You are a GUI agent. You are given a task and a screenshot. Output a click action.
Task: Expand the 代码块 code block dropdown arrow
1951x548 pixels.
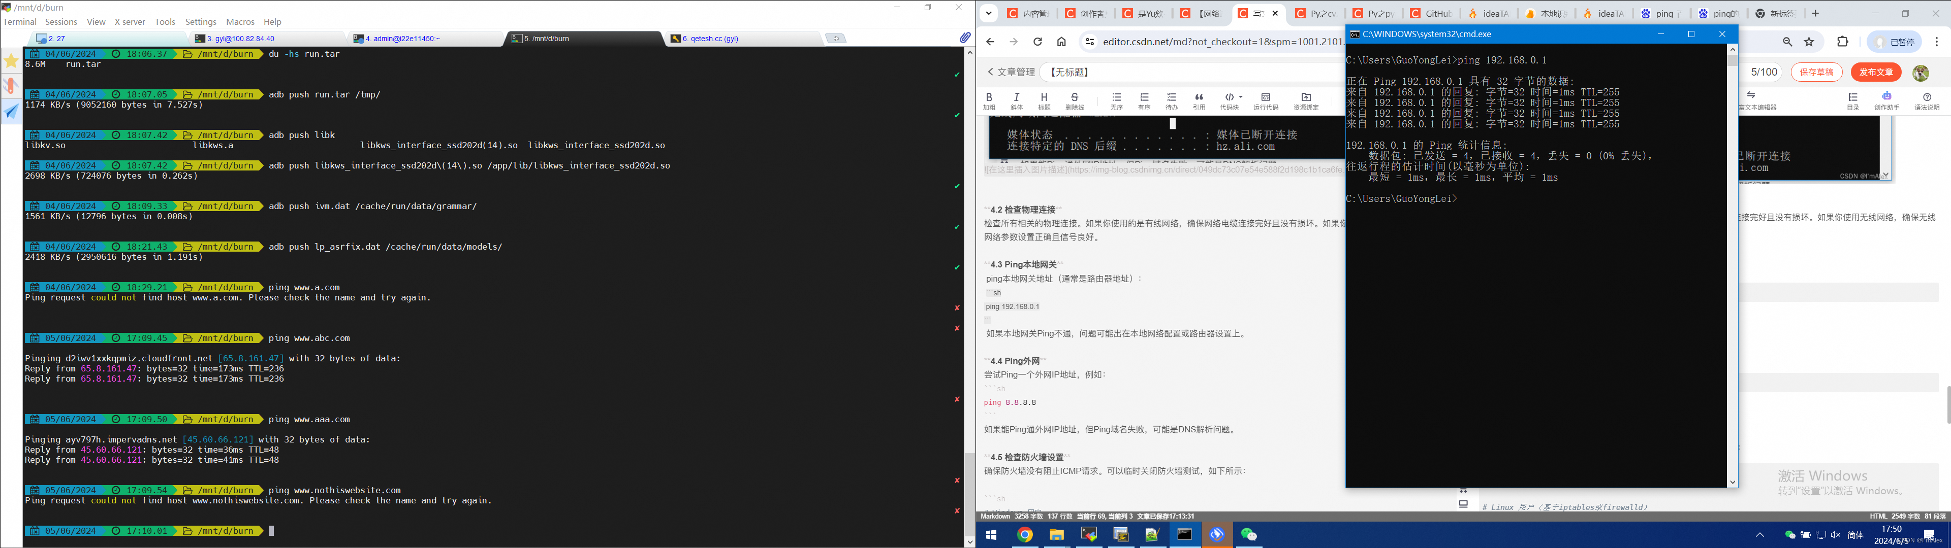tap(1241, 97)
